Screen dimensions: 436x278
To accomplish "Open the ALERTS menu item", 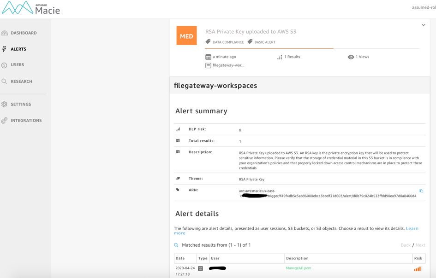I will (18, 49).
